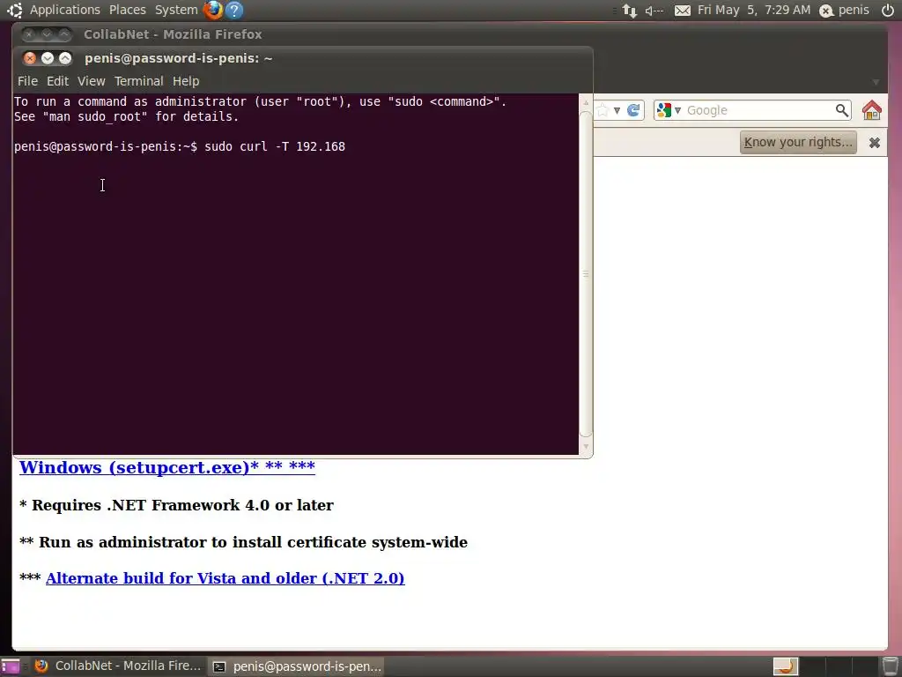The width and height of the screenshot is (902, 677).
Task: Click the terminal scrollbar down arrow
Action: [x=586, y=446]
